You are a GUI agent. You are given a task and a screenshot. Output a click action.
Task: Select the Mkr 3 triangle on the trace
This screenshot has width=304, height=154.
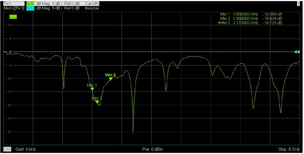coord(111,79)
